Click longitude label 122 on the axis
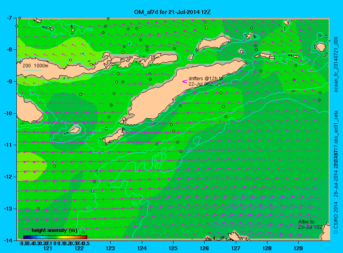The image size is (343, 253). 79,248
